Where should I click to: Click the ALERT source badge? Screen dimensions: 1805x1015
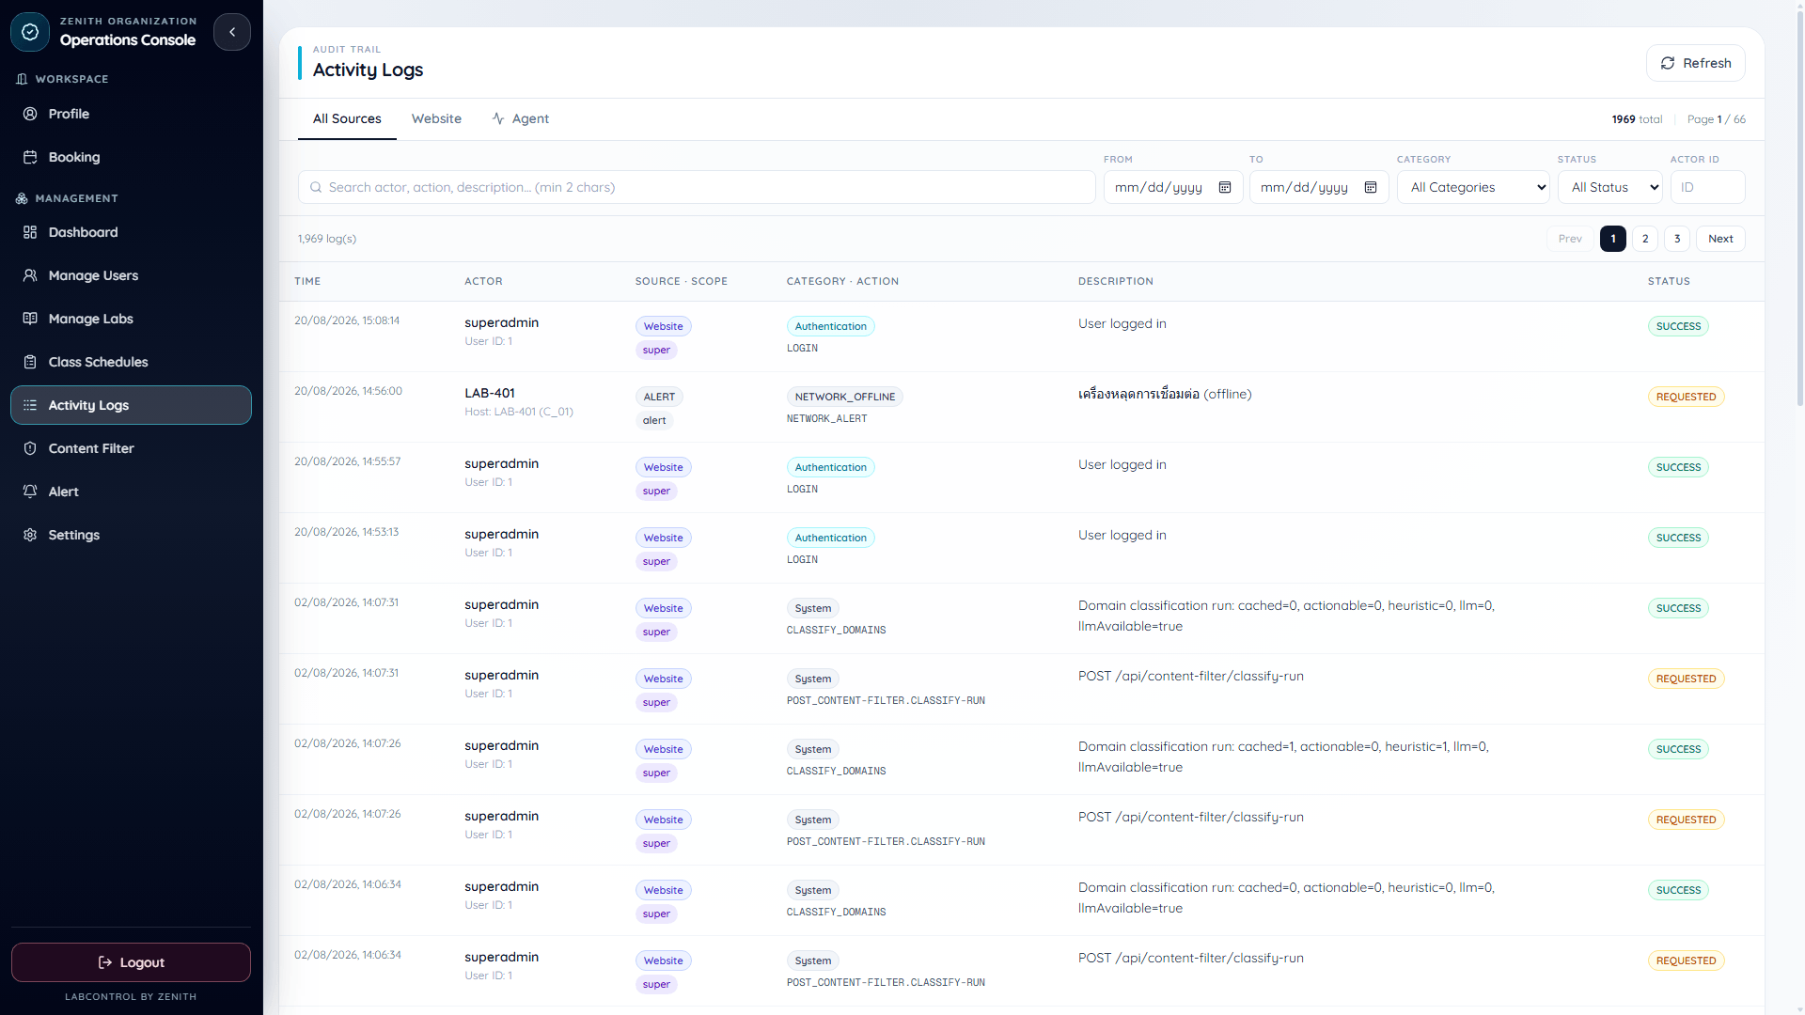coord(659,397)
